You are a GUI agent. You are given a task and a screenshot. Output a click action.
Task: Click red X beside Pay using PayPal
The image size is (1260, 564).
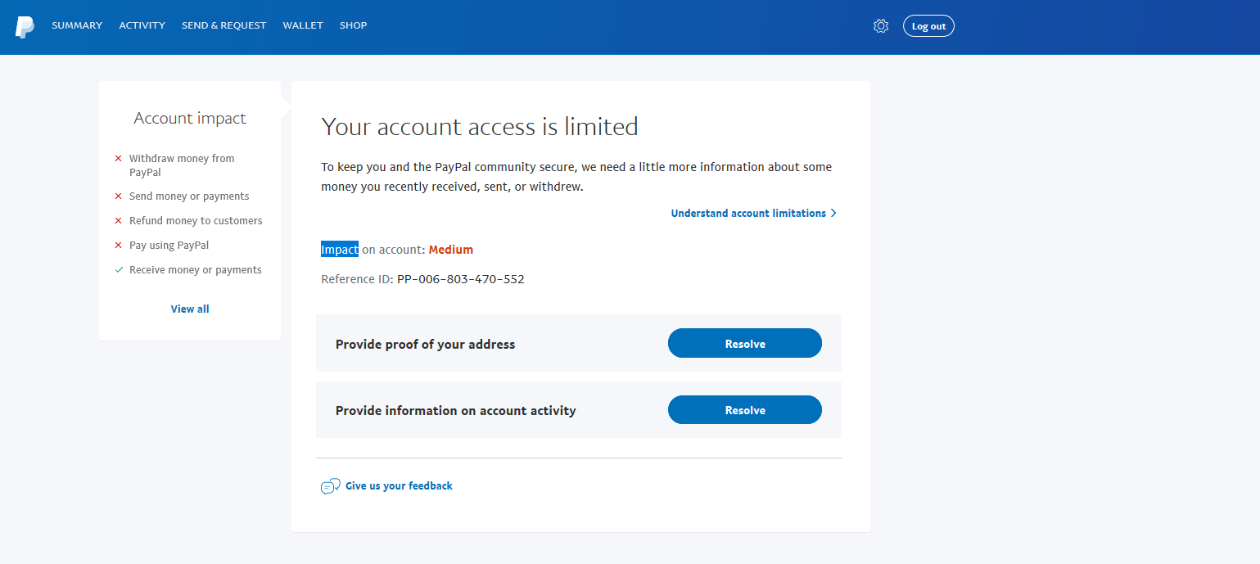click(119, 246)
